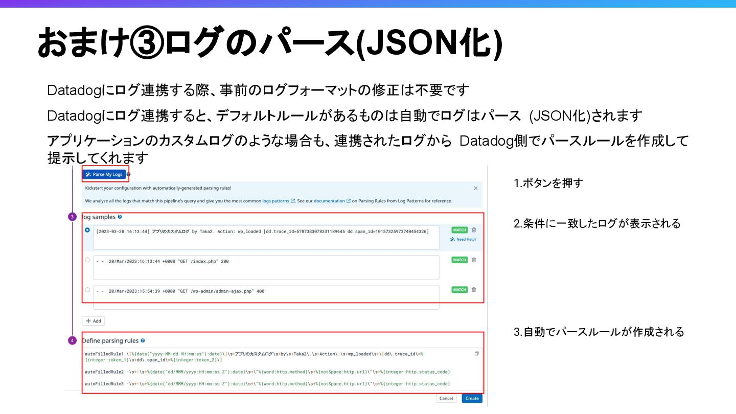The width and height of the screenshot is (736, 414).
Task: Click the Define parsing rules heading
Action: coord(110,340)
